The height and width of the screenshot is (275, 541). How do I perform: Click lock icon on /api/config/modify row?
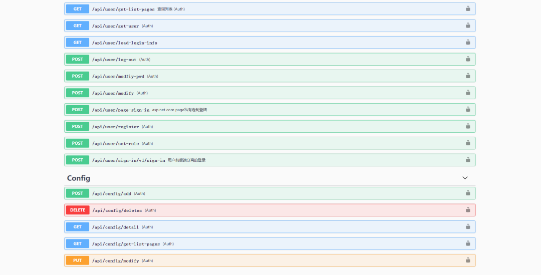pos(468,260)
